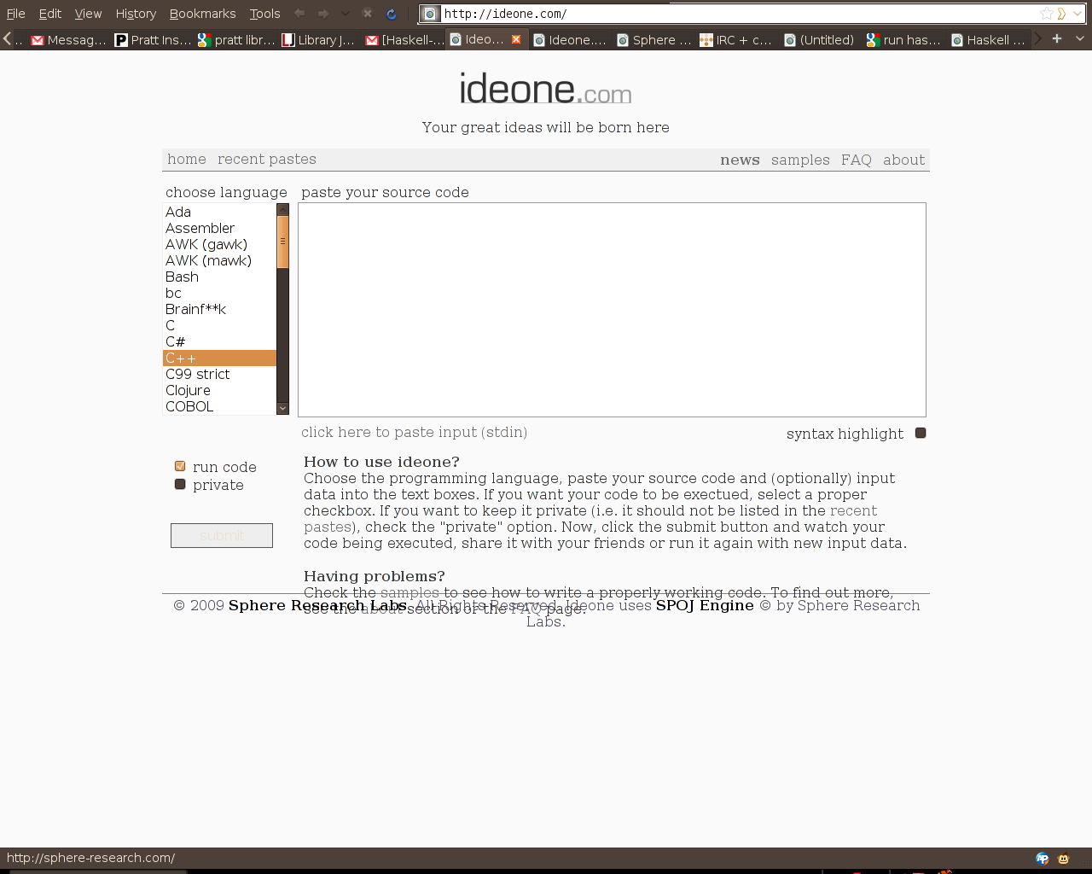Uncheck the run code checkbox

[180, 466]
